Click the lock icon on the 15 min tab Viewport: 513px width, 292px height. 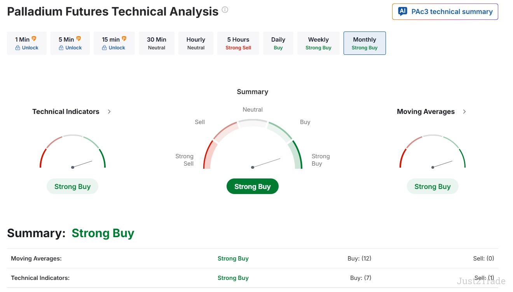[105, 47]
